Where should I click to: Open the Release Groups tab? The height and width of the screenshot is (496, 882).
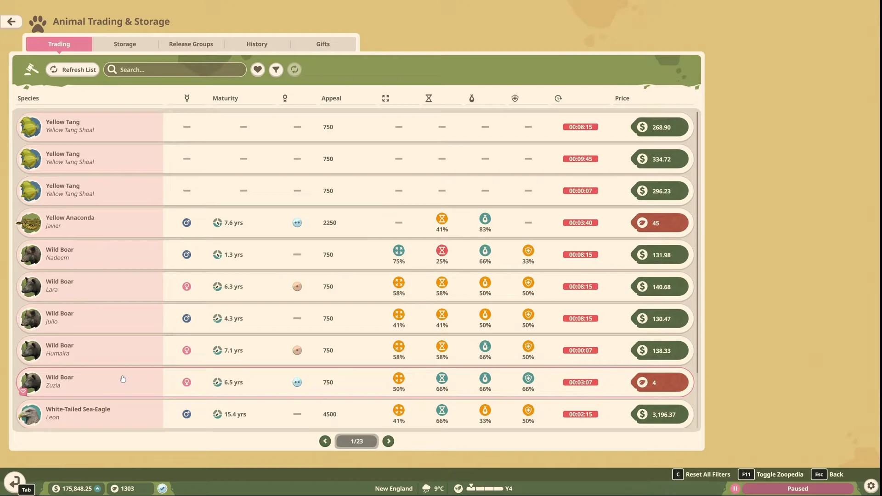coord(191,44)
